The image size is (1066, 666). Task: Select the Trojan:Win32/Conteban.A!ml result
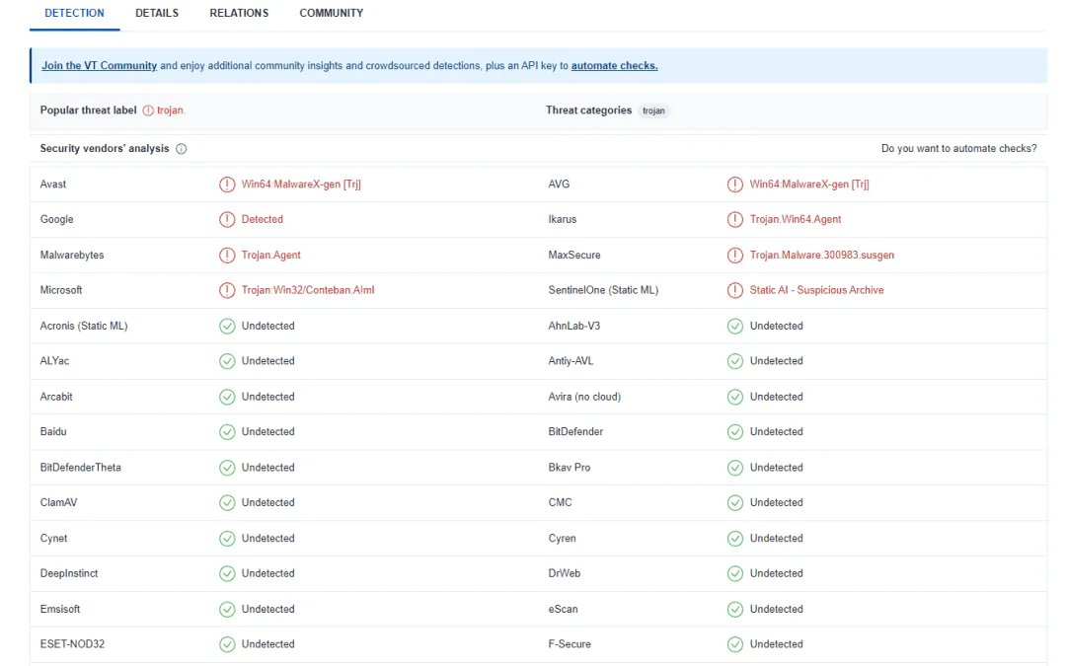pyautogui.click(x=308, y=290)
